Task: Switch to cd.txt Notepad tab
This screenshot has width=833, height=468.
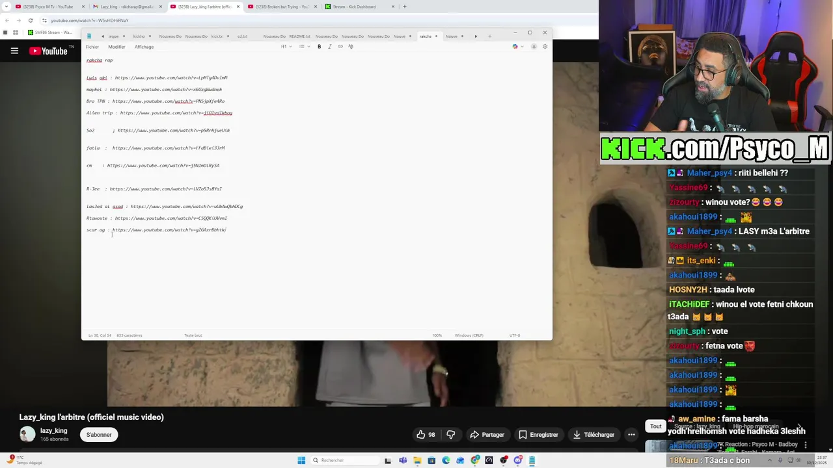Action: (x=242, y=36)
